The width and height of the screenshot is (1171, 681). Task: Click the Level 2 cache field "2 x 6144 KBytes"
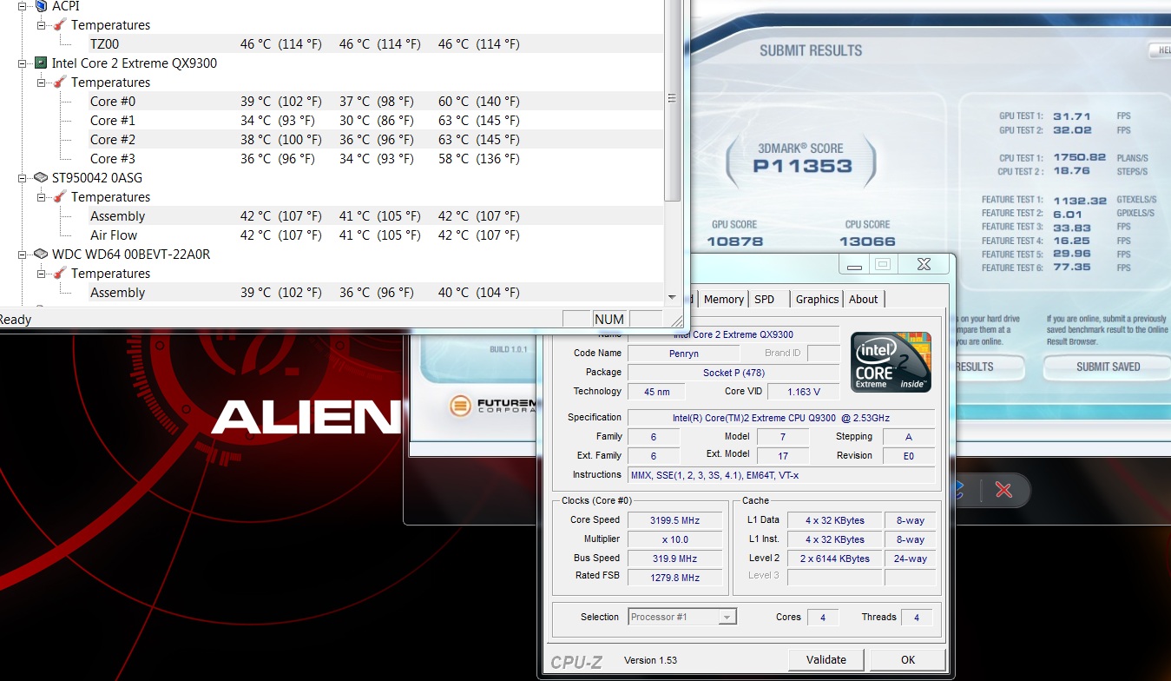tap(835, 559)
